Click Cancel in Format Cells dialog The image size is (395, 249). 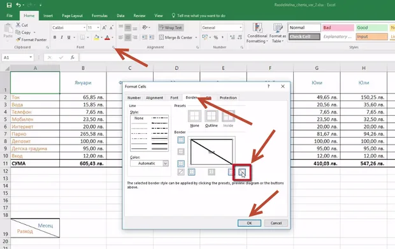[x=276, y=223]
